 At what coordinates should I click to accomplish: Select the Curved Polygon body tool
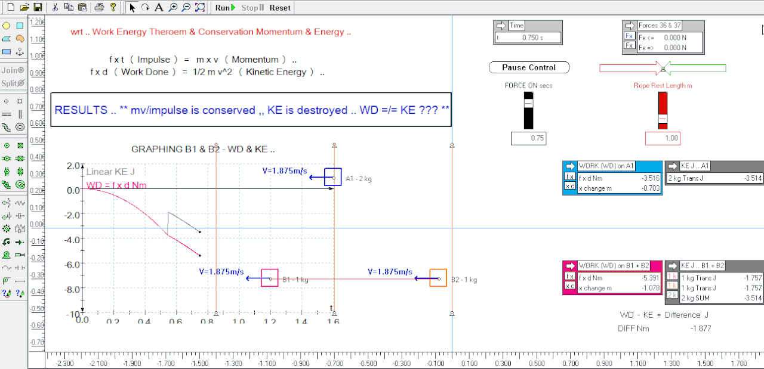[20, 38]
